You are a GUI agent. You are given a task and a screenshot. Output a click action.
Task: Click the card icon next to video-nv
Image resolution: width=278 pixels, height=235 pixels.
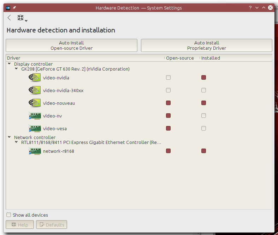35,116
